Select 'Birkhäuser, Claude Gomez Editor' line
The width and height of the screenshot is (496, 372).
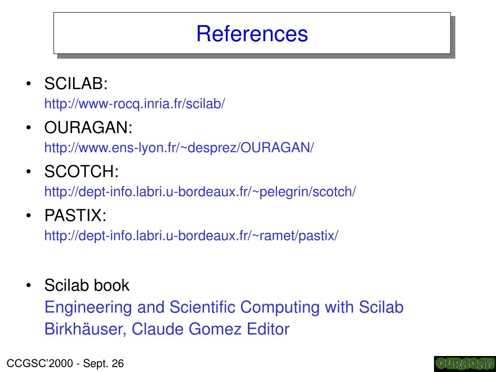click(x=167, y=329)
